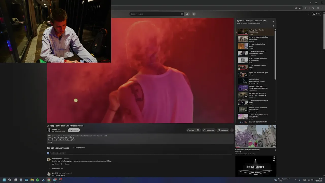325x183 pixels.
Task: Play Ayo & Teo - Fuck Love from playlist
Action: (x=255, y=39)
